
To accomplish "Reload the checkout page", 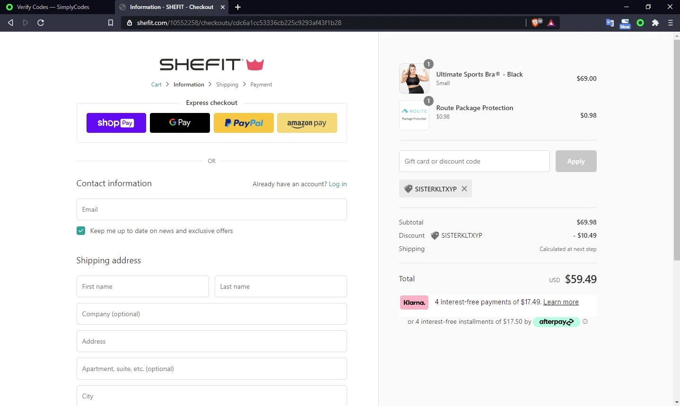I will click(41, 23).
